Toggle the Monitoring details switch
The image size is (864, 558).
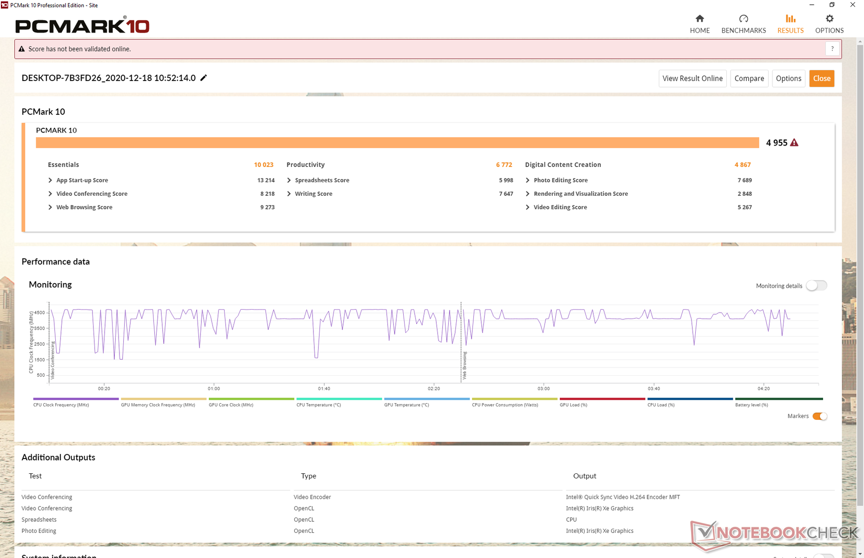click(x=817, y=286)
